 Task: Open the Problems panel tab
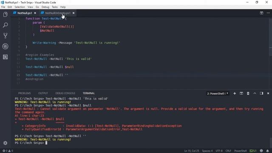tap(24, 93)
